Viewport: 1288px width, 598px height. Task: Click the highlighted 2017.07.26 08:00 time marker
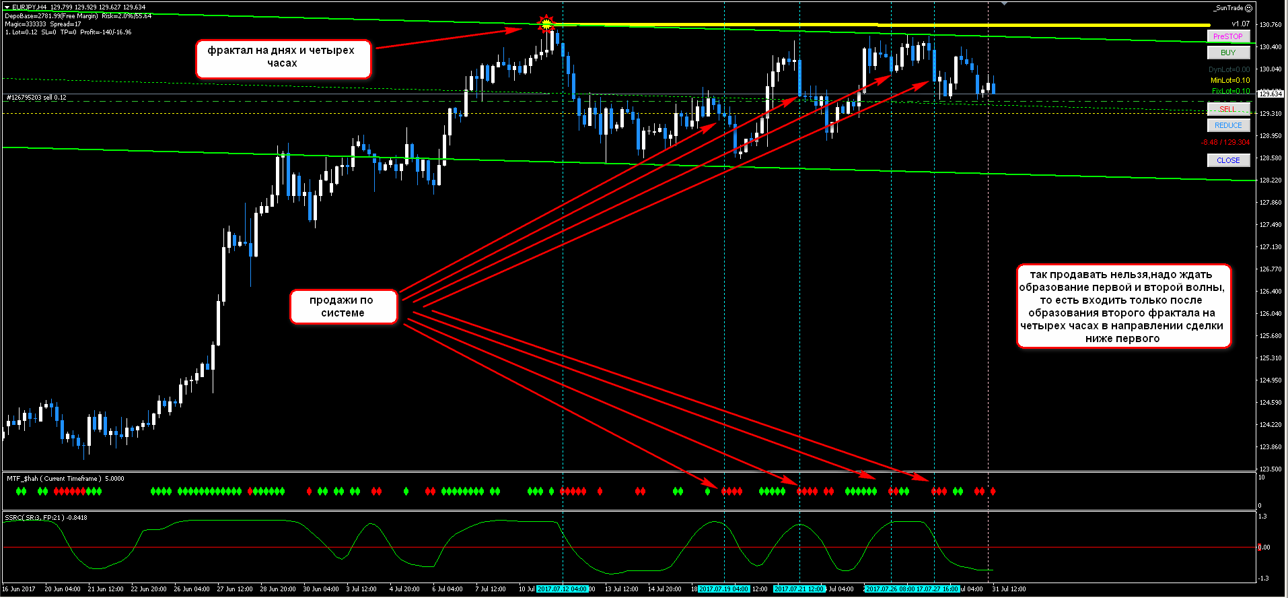coord(890,589)
